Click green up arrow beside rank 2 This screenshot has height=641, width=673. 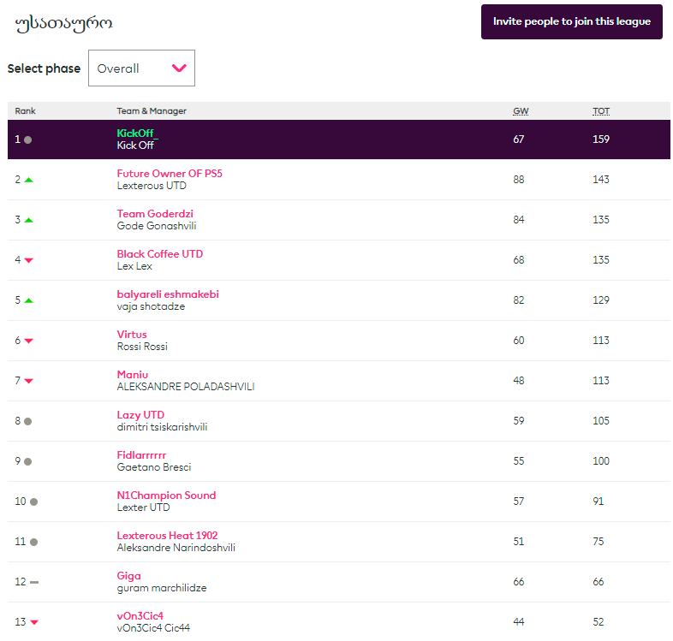pyautogui.click(x=28, y=180)
